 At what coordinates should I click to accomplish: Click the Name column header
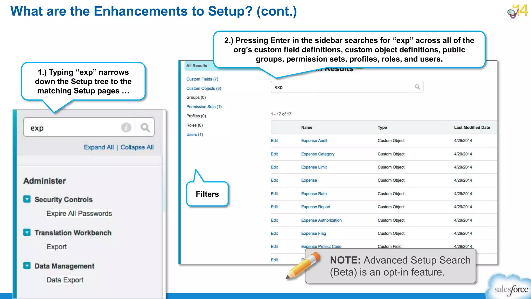pos(307,127)
